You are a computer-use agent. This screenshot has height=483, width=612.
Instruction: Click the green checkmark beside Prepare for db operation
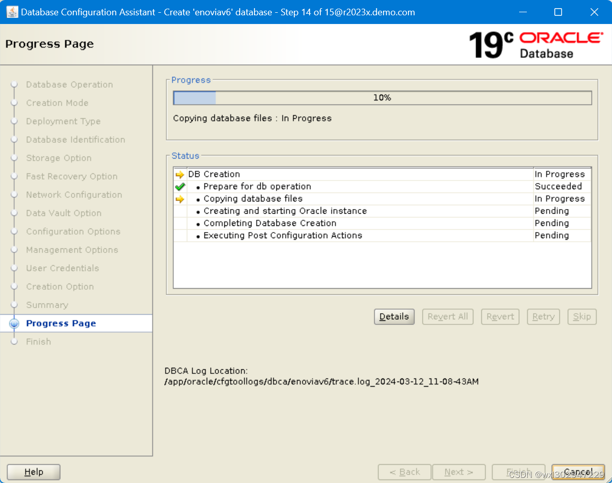pyautogui.click(x=180, y=187)
